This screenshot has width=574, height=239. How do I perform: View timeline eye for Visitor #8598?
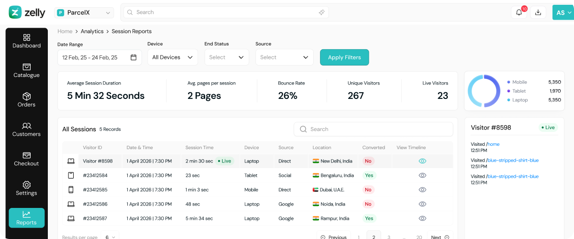pos(422,161)
